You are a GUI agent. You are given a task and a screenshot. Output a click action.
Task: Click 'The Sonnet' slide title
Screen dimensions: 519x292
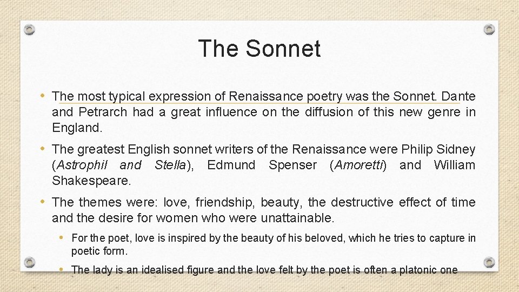[259, 48]
